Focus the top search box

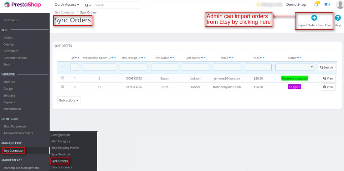click(x=117, y=5)
